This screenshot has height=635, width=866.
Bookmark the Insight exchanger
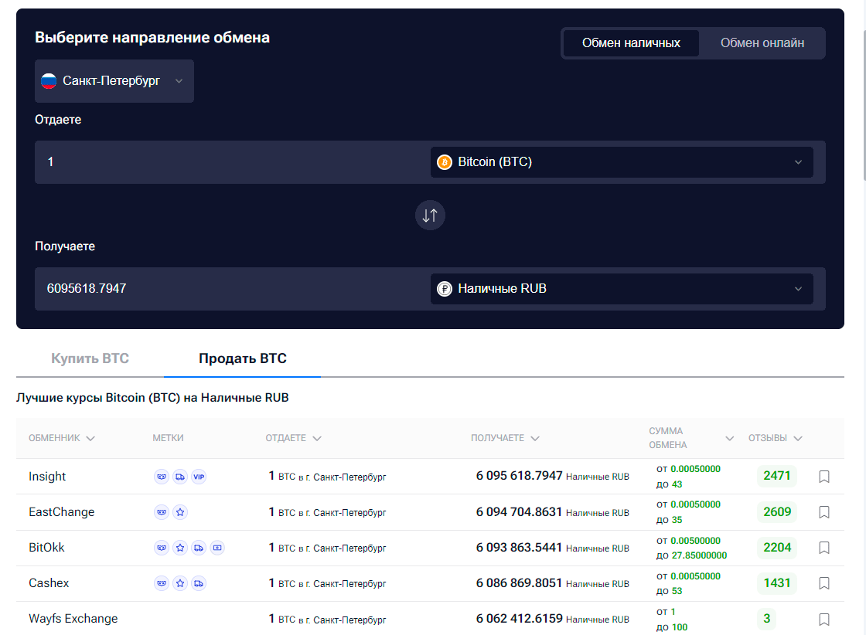(824, 477)
